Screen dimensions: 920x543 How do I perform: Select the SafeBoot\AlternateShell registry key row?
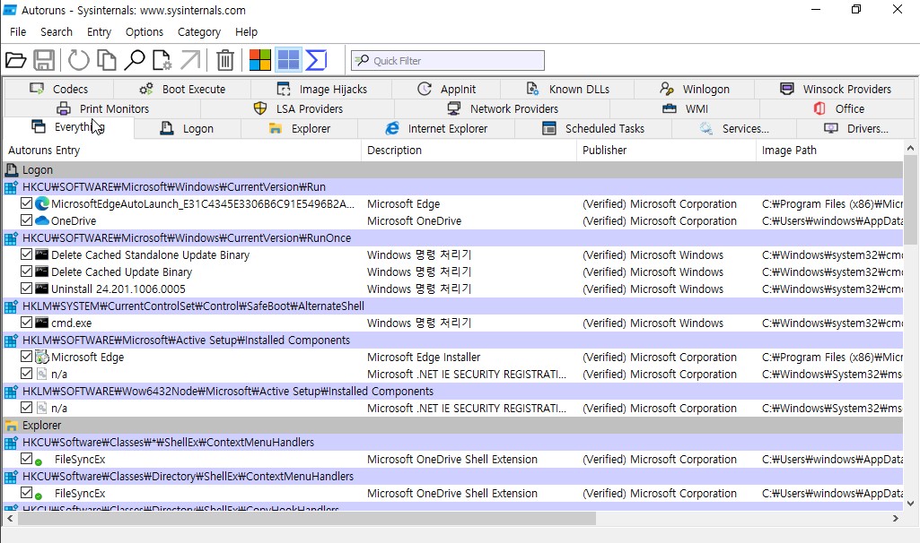(453, 306)
